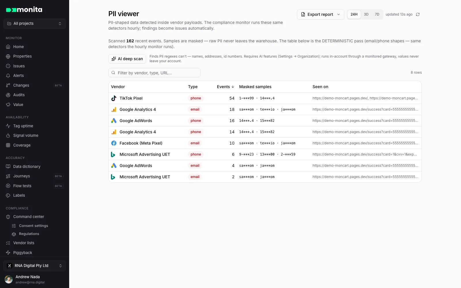
Task: Open the Changes beta page
Action: (35, 85)
